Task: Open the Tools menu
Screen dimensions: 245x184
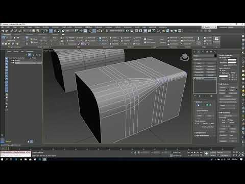Action: (x=15, y=27)
